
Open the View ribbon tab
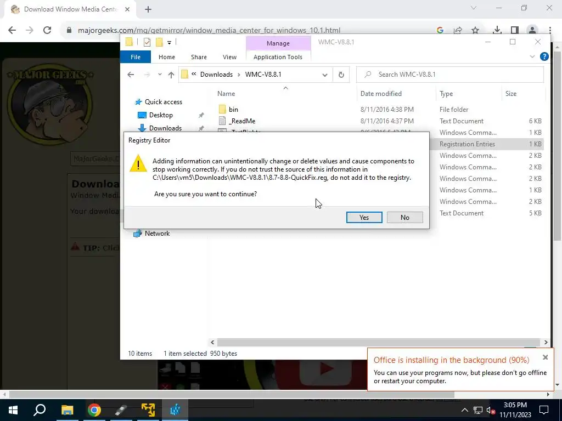(229, 57)
